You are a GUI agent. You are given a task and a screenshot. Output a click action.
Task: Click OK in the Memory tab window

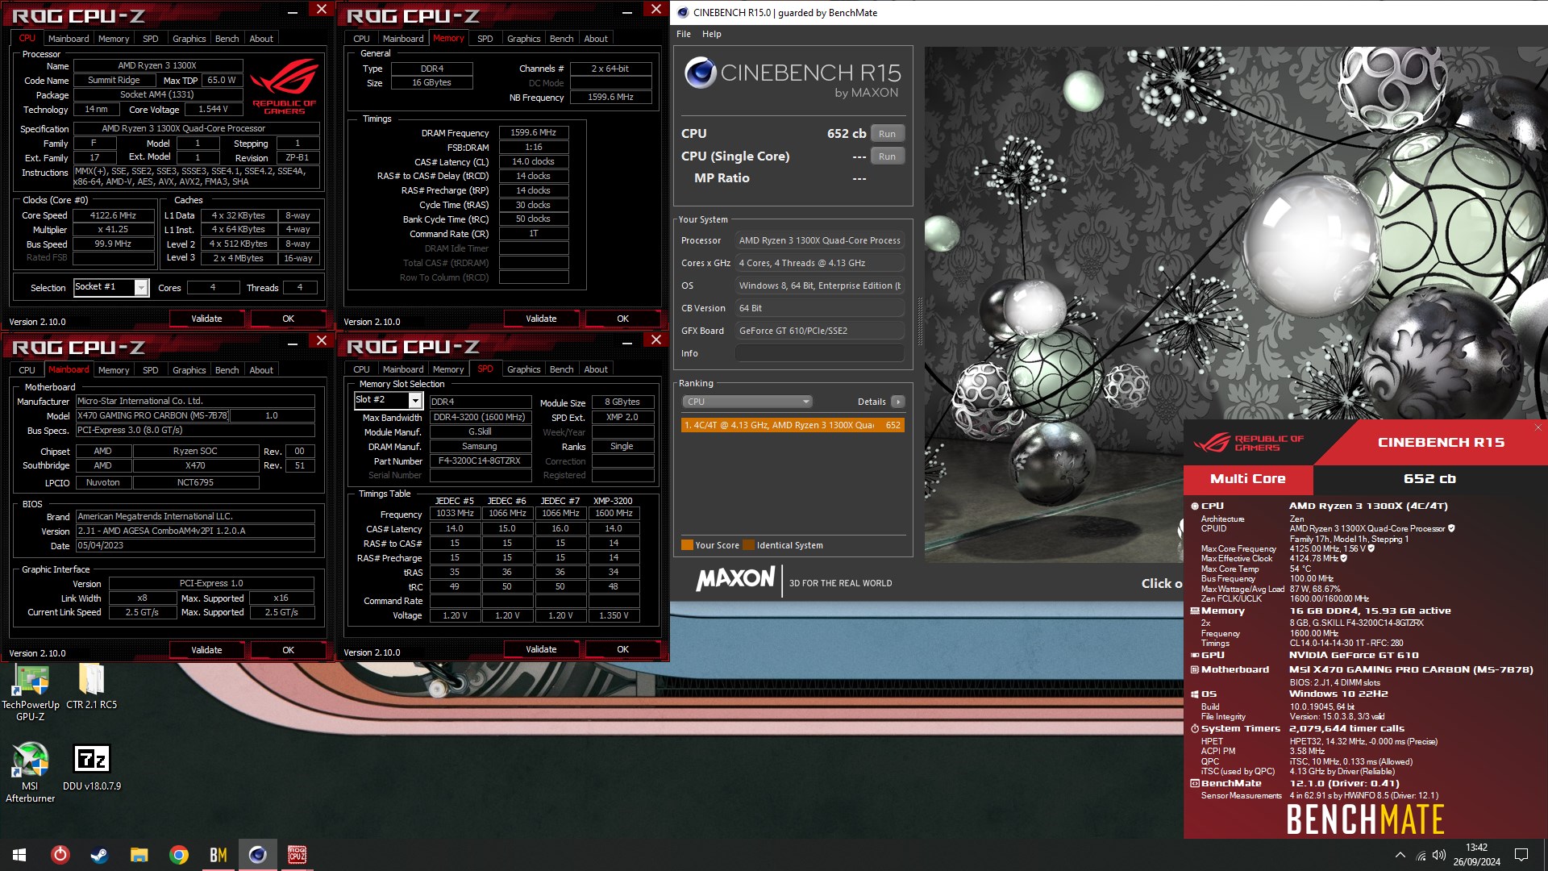click(x=622, y=319)
